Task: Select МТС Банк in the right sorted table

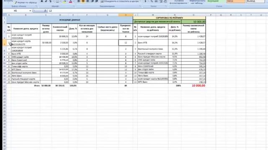Action: pos(153,82)
